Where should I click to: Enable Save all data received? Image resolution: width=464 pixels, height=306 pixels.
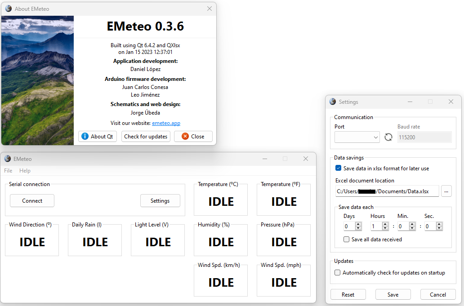click(346, 239)
